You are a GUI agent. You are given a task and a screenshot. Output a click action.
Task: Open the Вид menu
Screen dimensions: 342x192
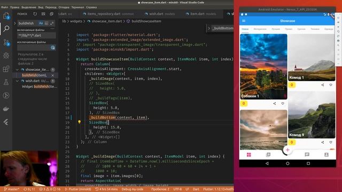coord(41,7)
